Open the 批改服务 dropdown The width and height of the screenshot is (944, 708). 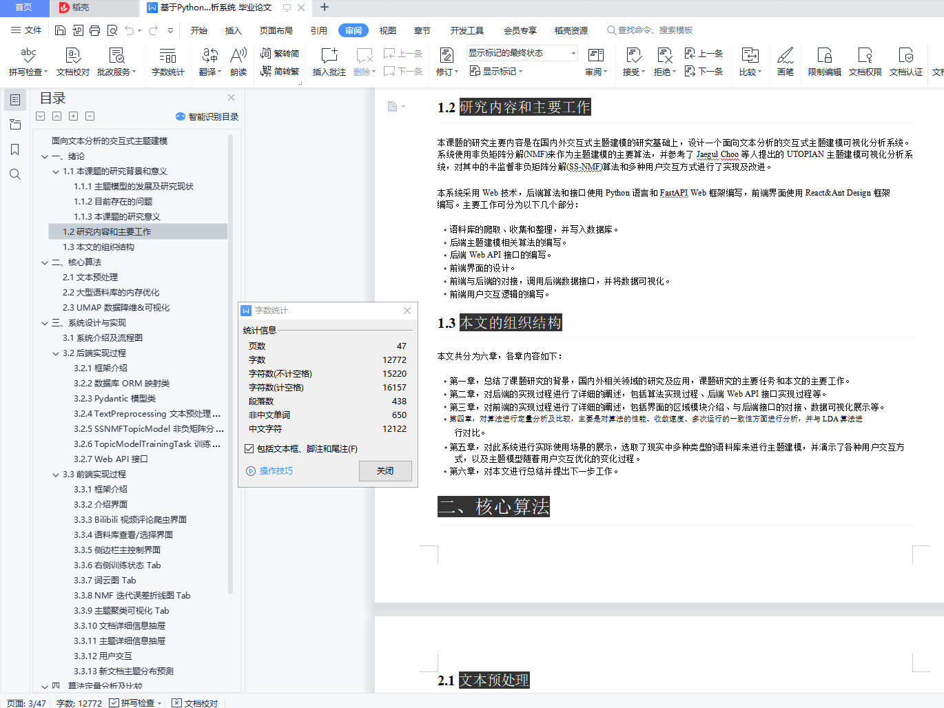click(116, 61)
